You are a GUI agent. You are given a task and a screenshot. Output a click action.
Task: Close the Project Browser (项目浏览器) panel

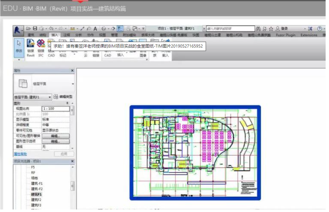tap(72, 161)
